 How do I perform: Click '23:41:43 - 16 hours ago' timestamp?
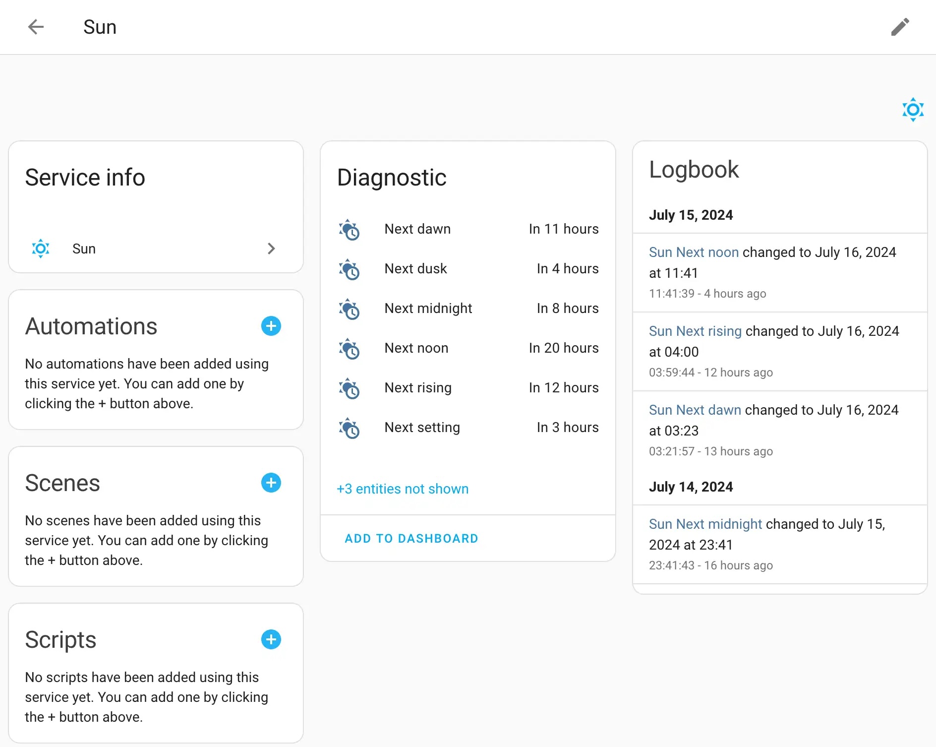click(711, 565)
